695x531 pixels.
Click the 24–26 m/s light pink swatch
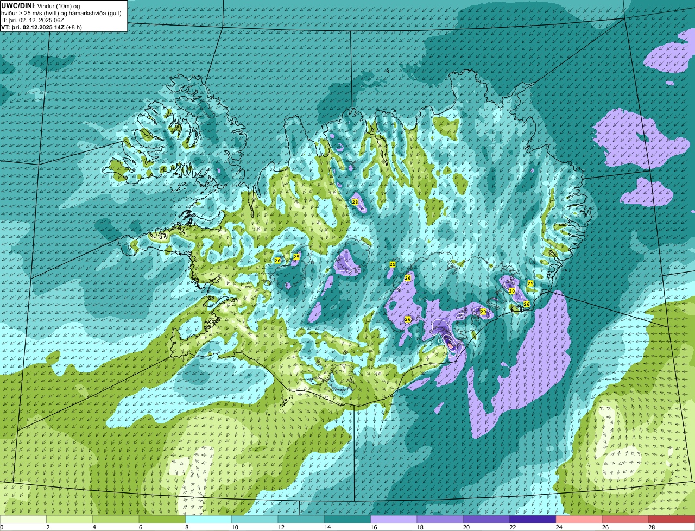pyautogui.click(x=579, y=520)
